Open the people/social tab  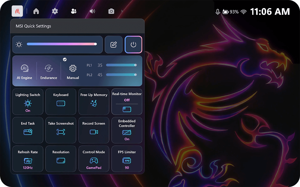point(73,11)
